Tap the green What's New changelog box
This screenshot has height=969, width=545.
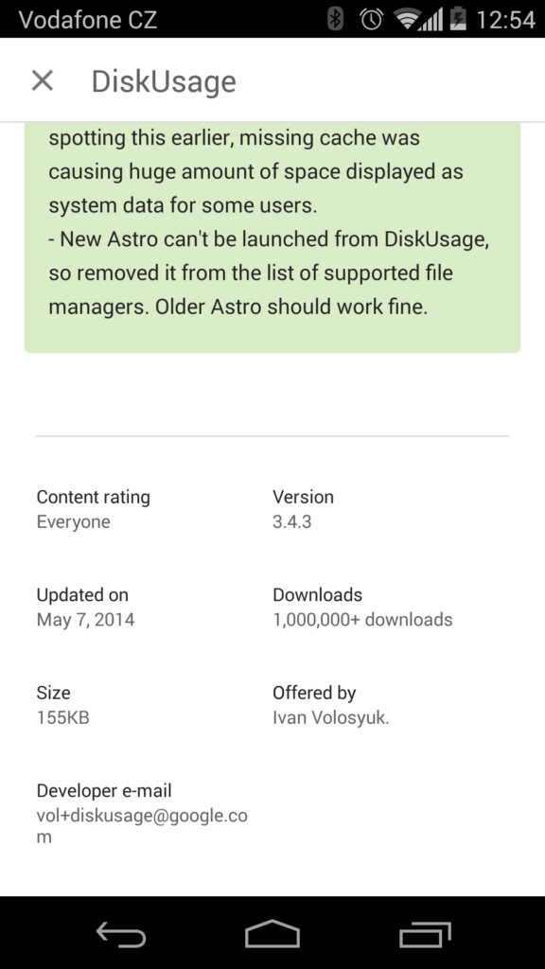point(272,238)
